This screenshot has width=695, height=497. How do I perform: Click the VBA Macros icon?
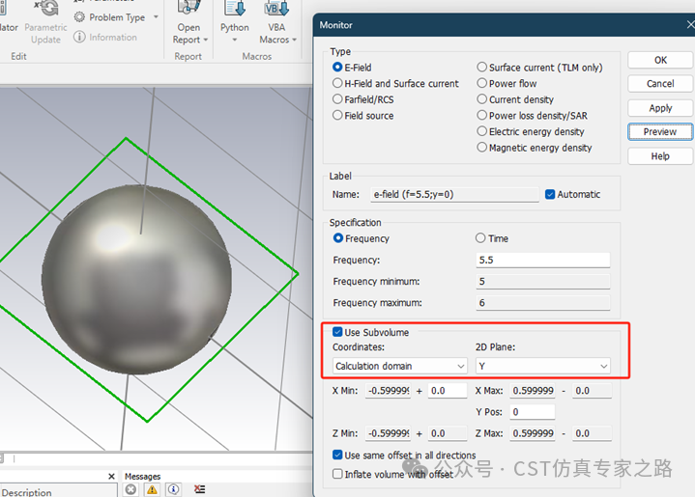276,8
